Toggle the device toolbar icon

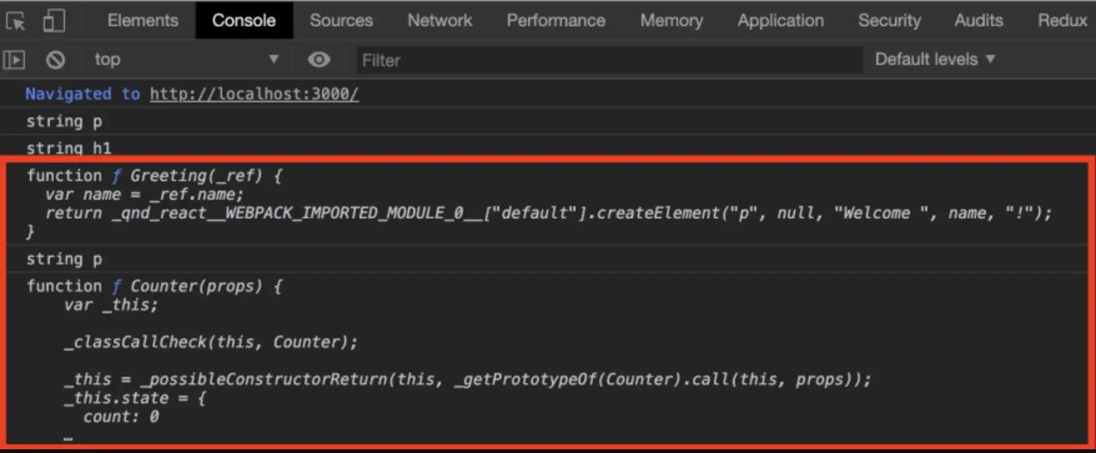click(x=54, y=20)
